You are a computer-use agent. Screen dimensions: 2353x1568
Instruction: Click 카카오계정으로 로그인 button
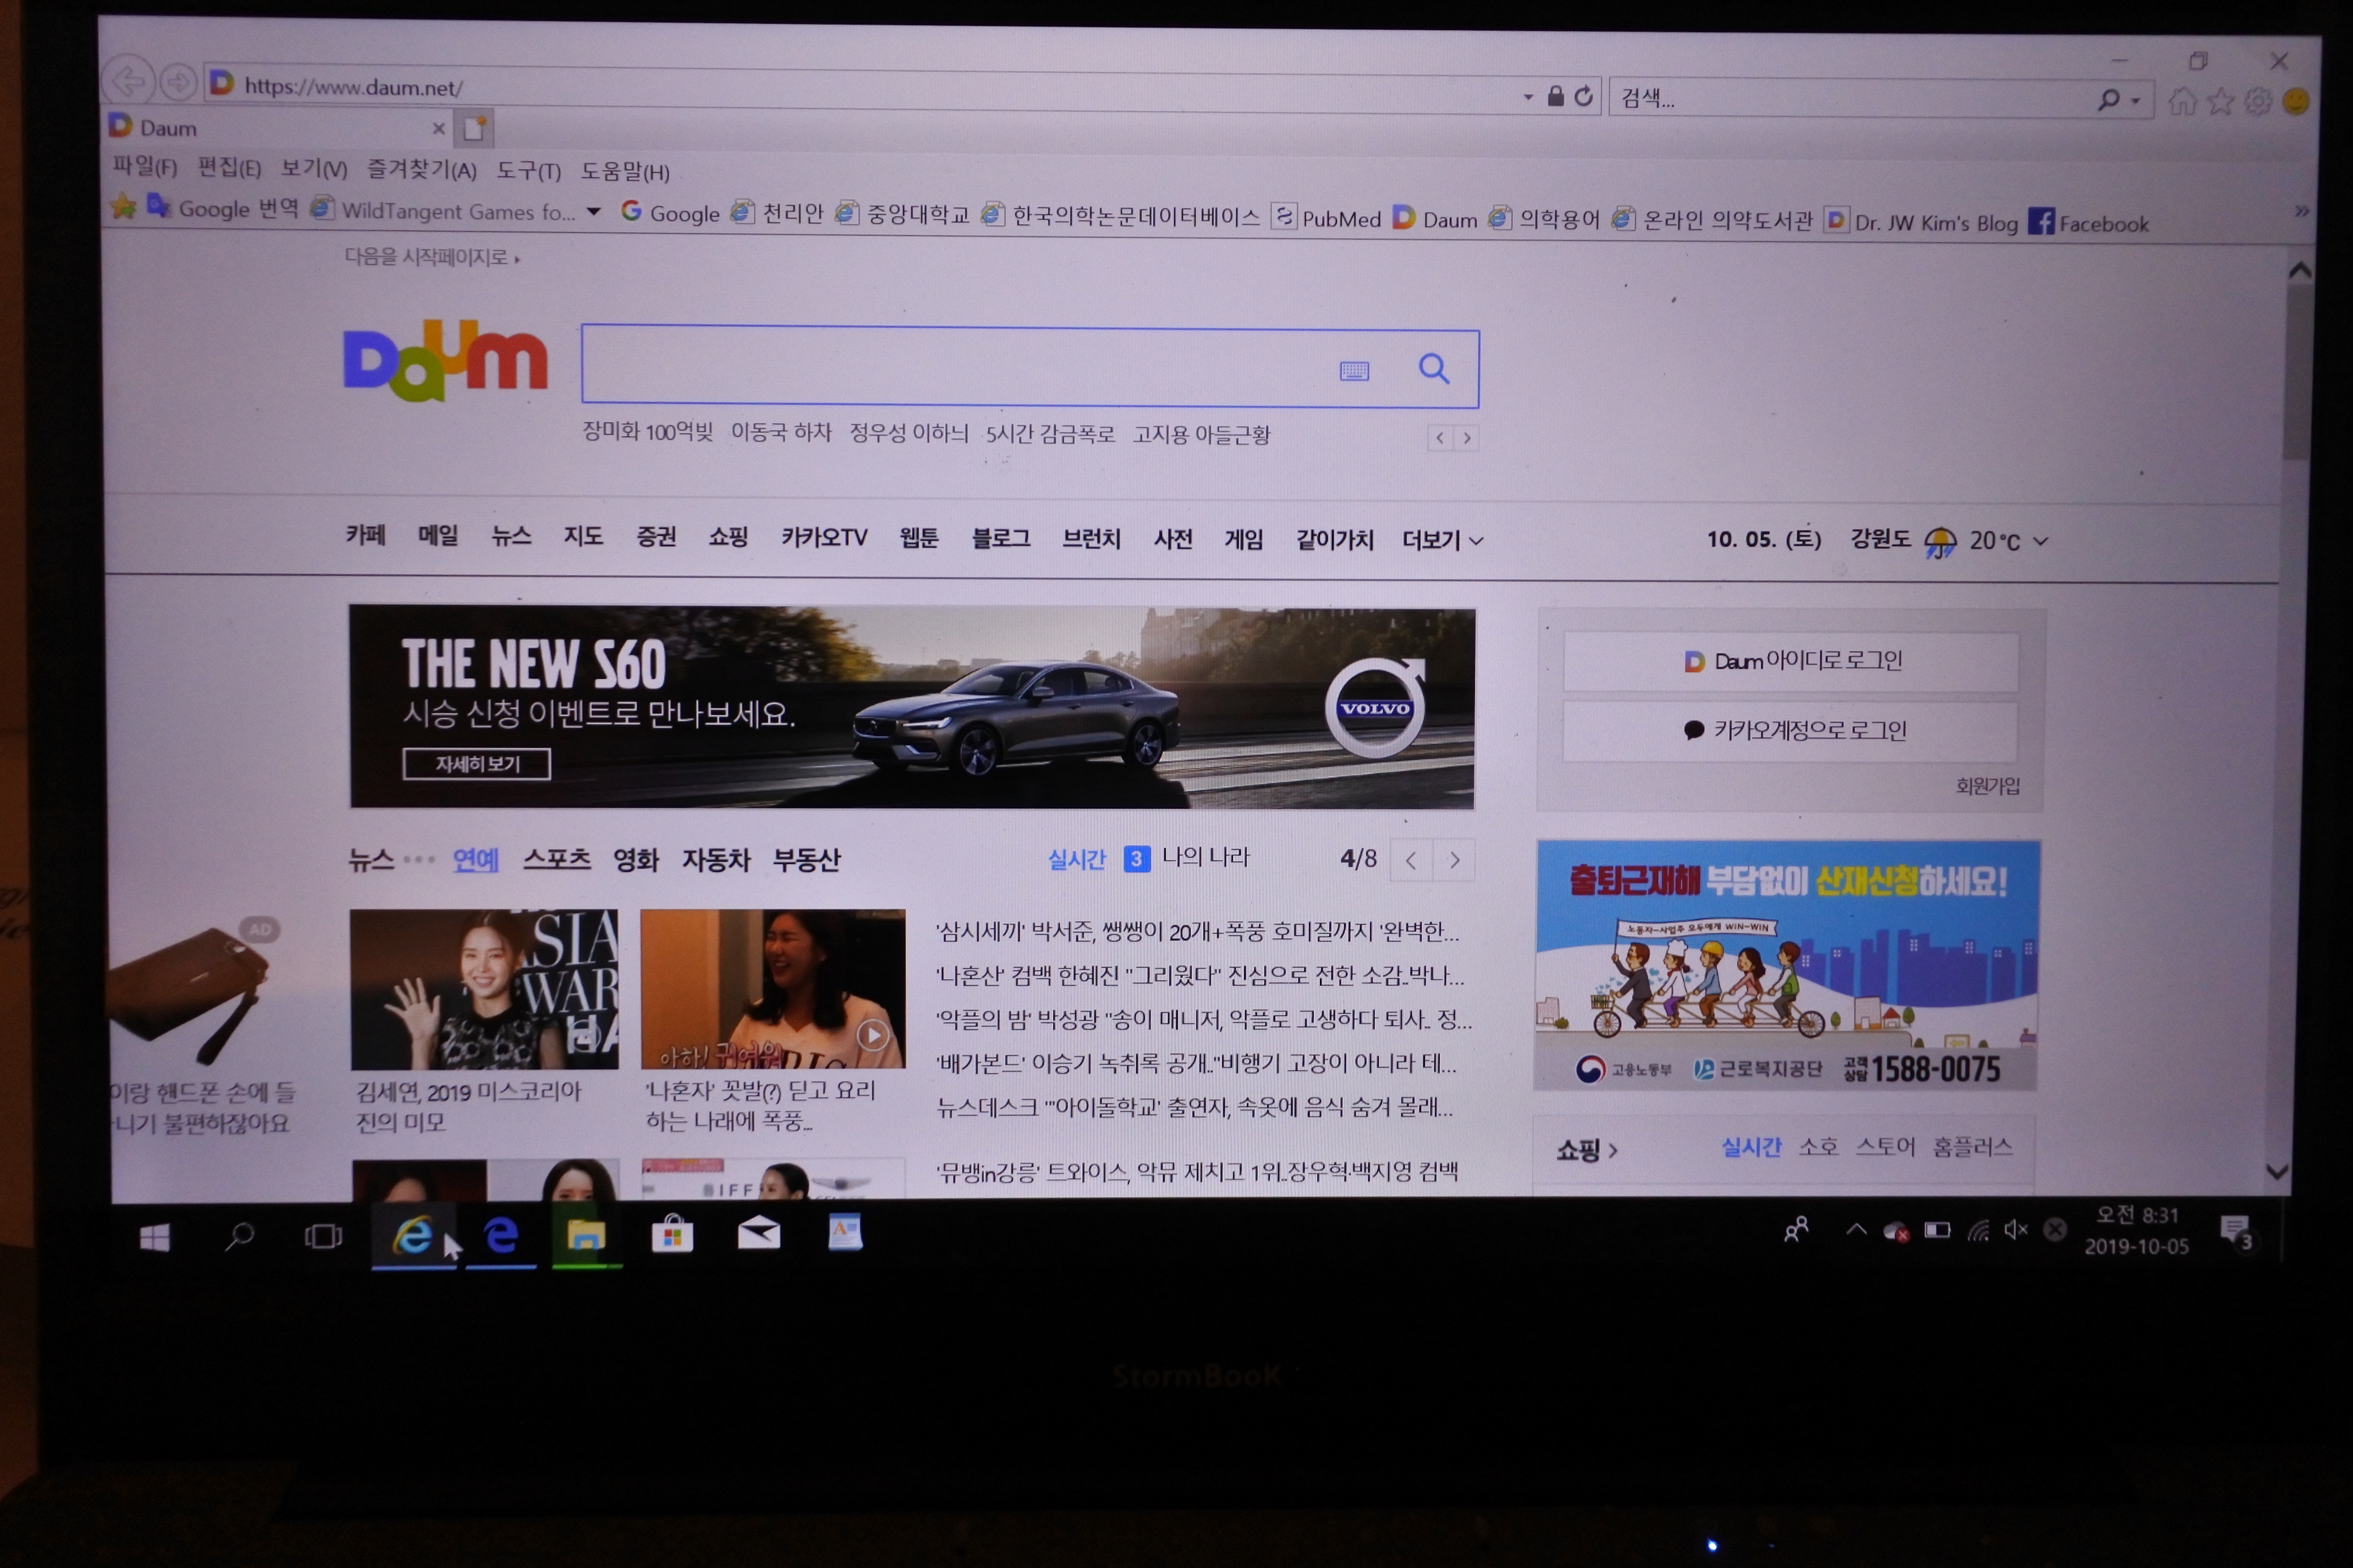(x=1791, y=731)
